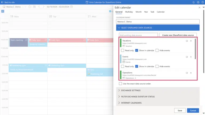
Task: Click the Operations green color swatch
Action: click(121, 75)
